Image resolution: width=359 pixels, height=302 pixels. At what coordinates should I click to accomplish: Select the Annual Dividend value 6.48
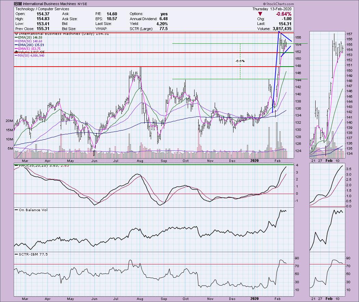click(x=163, y=19)
